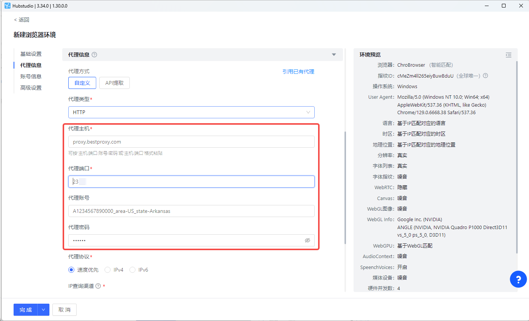Open the 代理类型 HTTP dropdown
This screenshot has height=321, width=529.
[x=191, y=112]
